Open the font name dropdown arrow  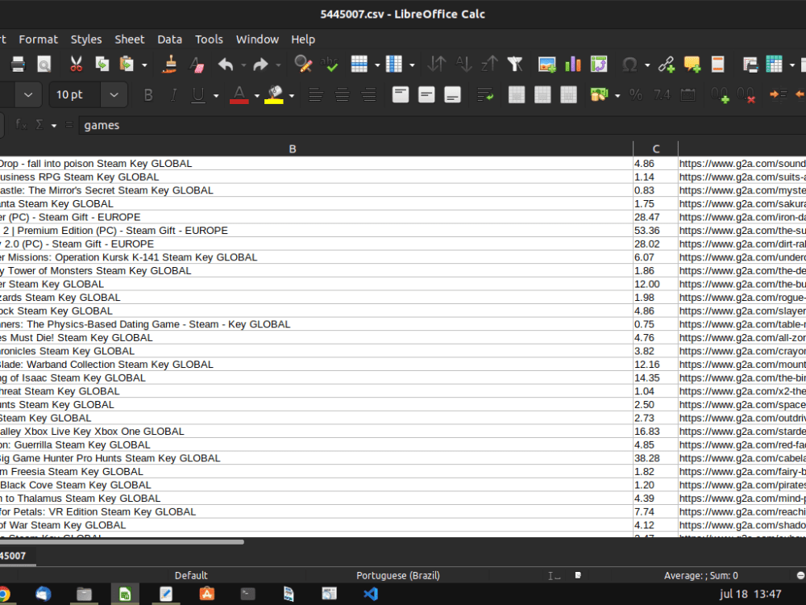(x=28, y=94)
